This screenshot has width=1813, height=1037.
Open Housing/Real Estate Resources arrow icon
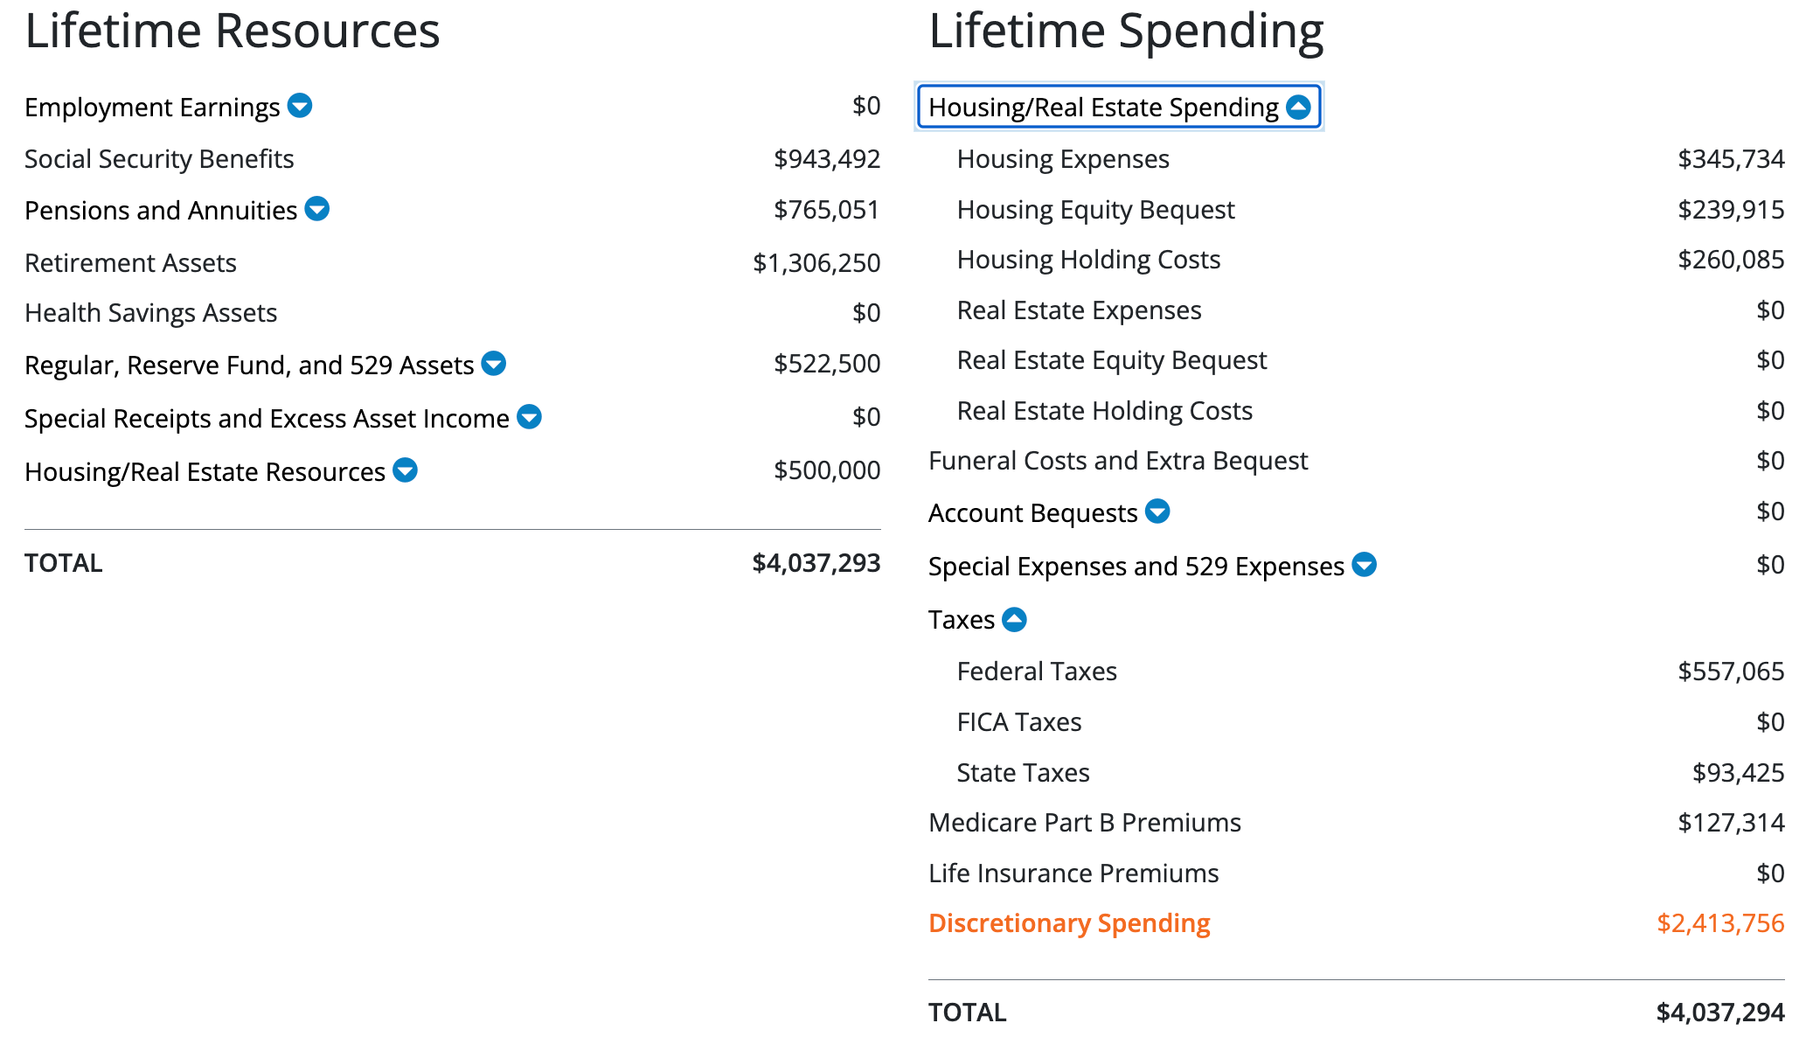405,470
